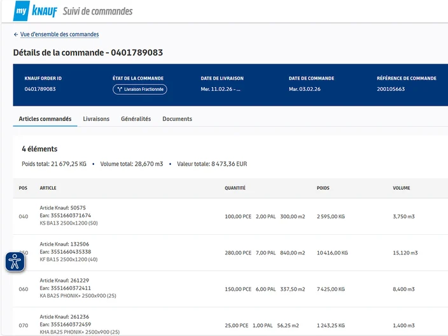Click KA BA25 PHONIK+ 2500x900 (25) description

click(78, 296)
